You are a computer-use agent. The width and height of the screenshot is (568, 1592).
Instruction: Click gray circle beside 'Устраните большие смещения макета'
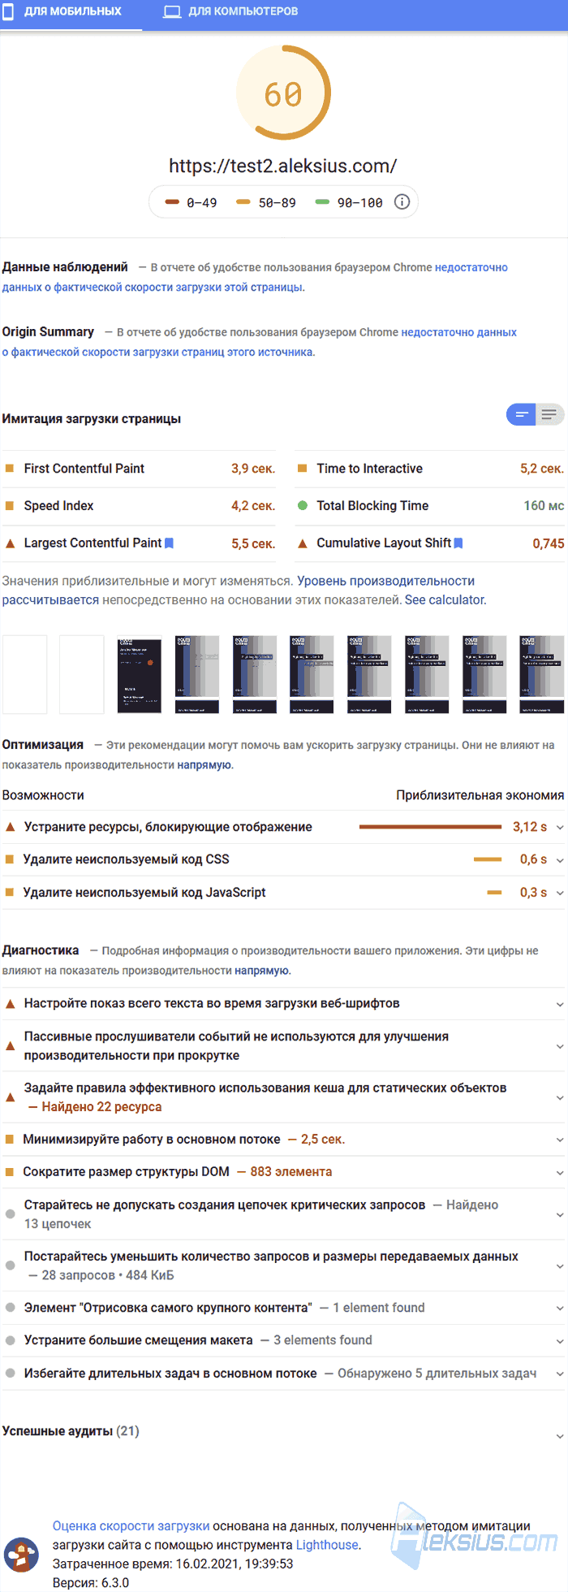click(10, 1340)
